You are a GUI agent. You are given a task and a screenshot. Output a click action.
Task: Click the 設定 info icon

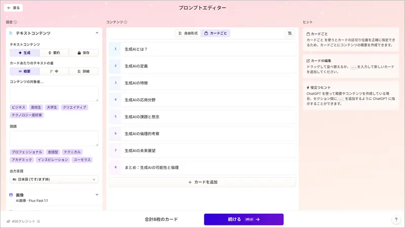click(16, 22)
